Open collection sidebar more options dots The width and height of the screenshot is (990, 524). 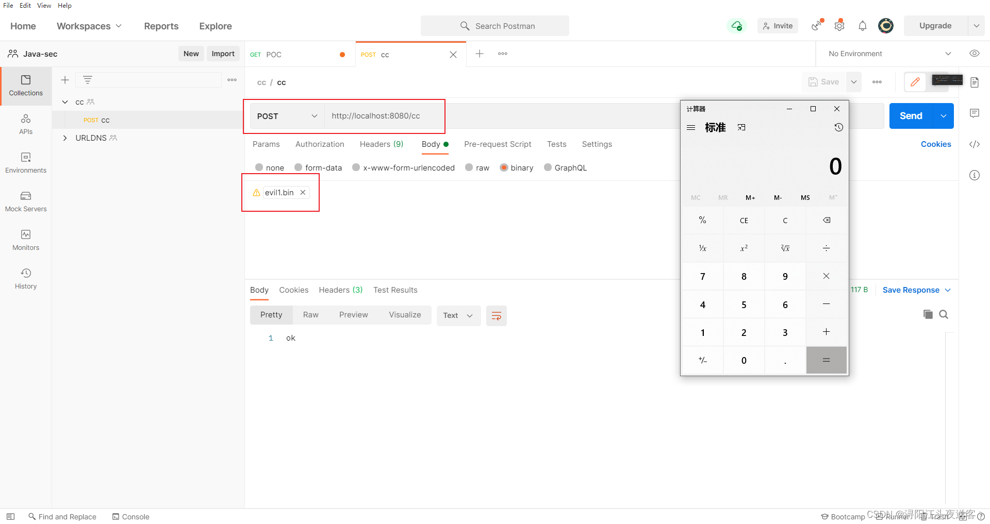(232, 80)
